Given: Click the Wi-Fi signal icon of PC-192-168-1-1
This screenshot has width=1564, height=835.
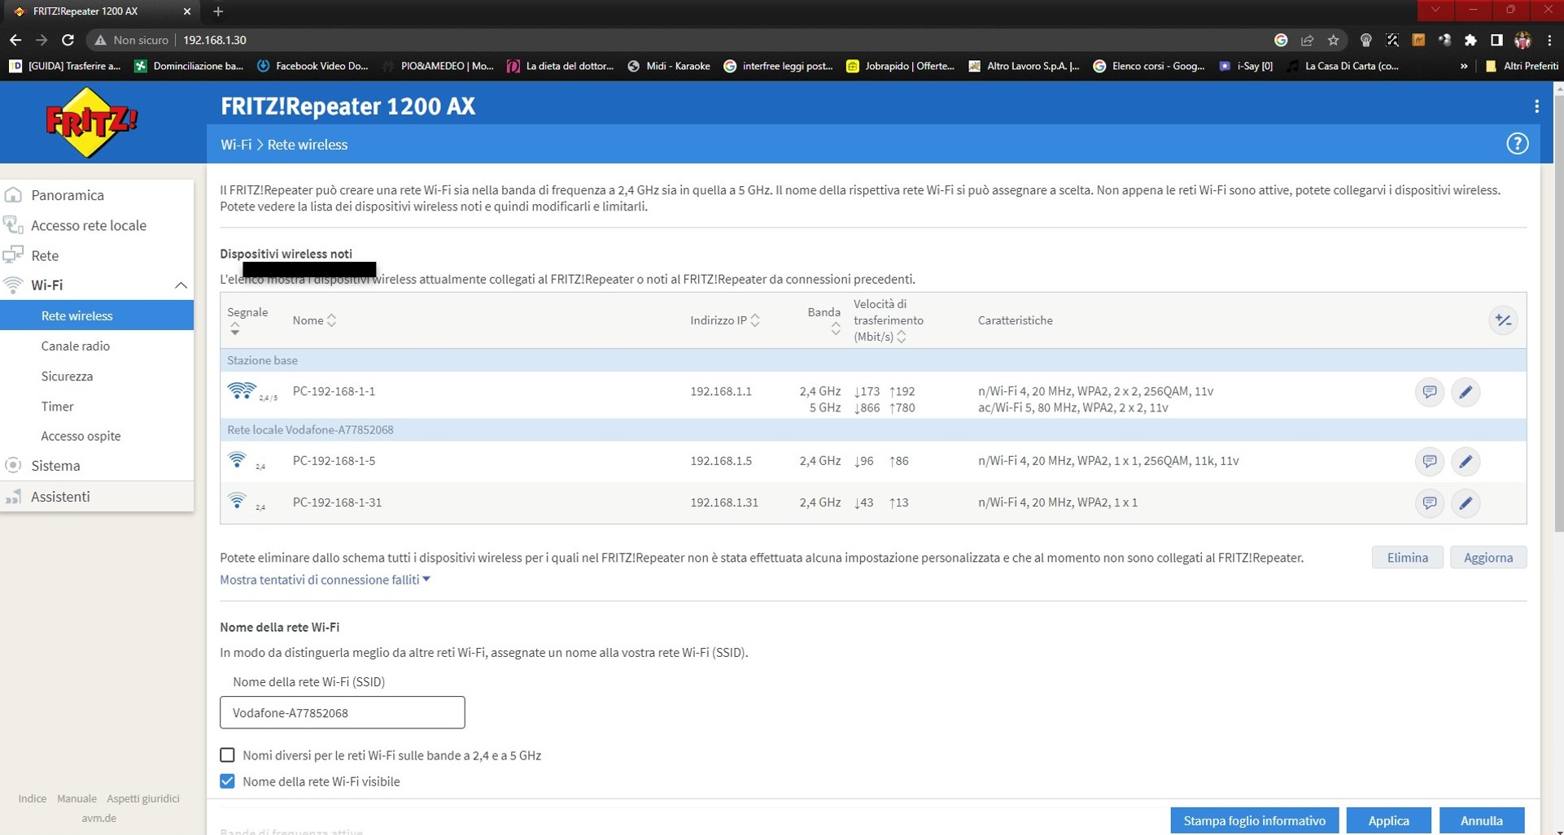Looking at the screenshot, I should pos(242,391).
